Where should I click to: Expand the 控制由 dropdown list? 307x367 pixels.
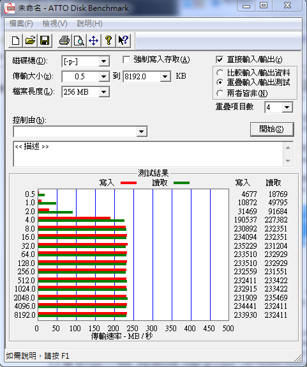point(141,132)
